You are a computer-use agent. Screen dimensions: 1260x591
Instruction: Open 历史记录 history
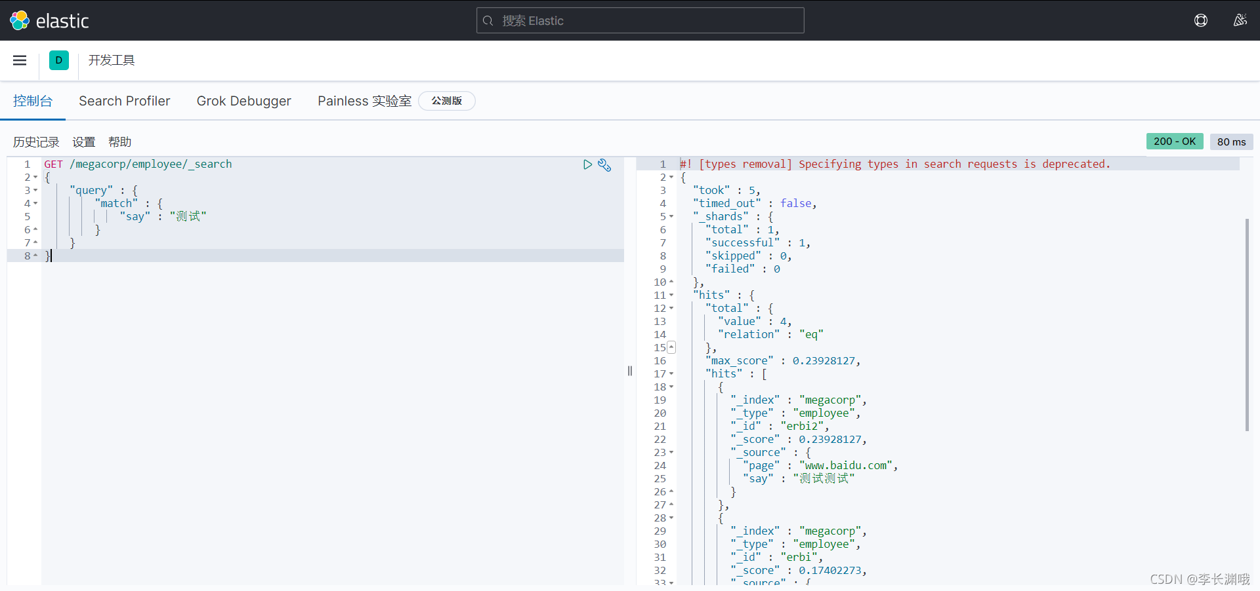point(36,142)
